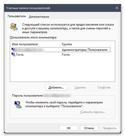Open the Пользователи tab
Image resolution: width=125 pixels, height=137 pixels.
coord(17,16)
